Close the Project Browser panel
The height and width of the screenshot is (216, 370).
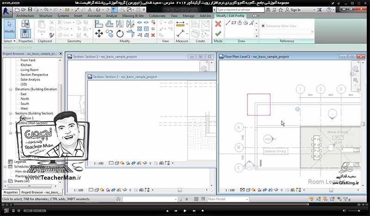click(x=61, y=54)
